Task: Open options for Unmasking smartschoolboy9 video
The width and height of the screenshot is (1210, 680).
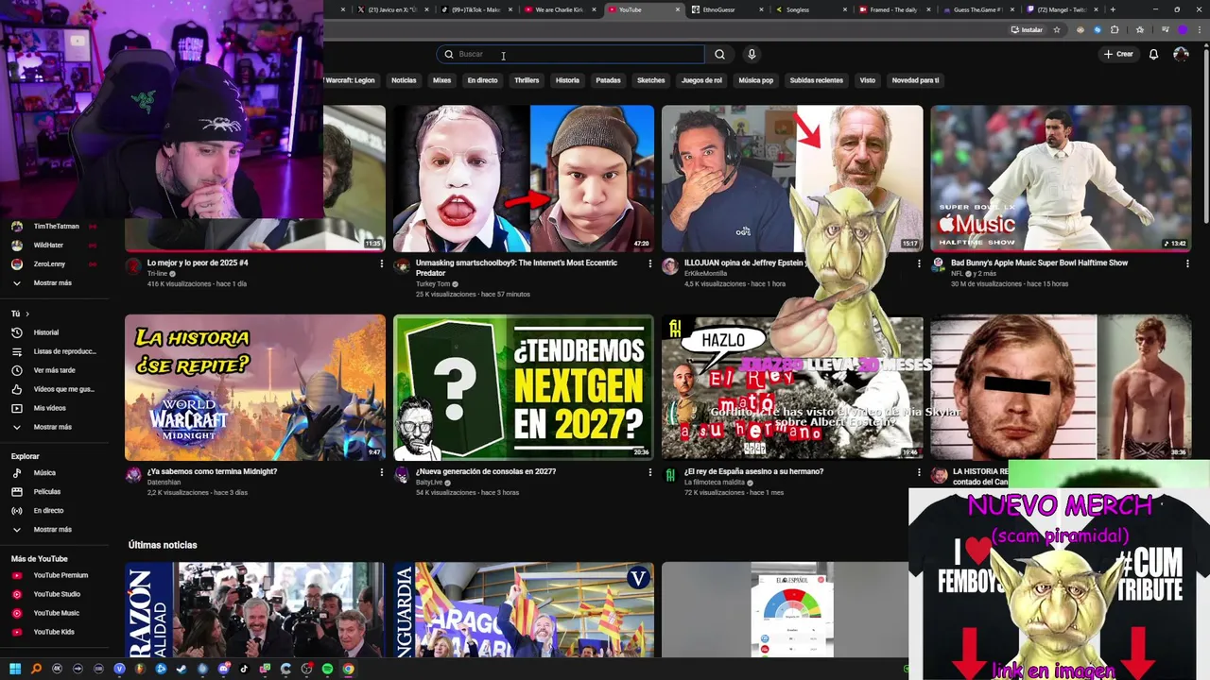Action: click(x=649, y=263)
